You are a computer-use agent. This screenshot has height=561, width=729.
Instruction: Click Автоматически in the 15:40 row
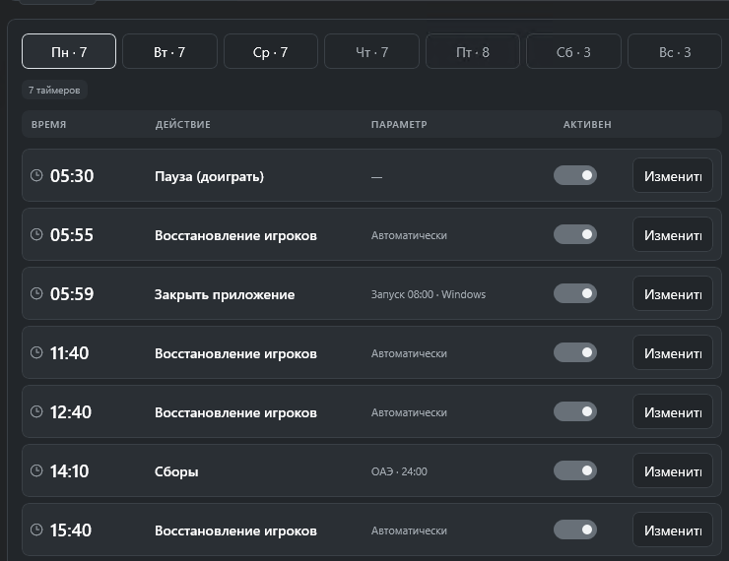pos(409,530)
